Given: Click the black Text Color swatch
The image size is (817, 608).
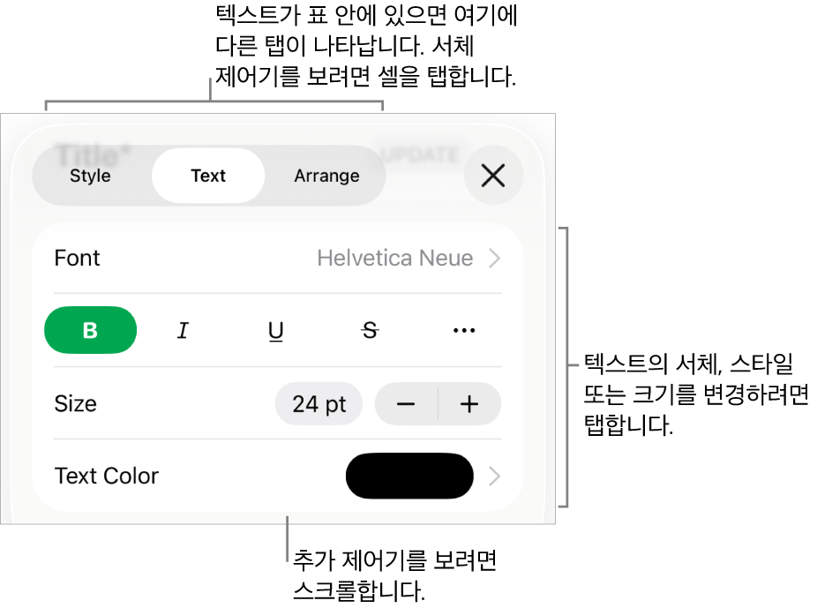Looking at the screenshot, I should (409, 476).
